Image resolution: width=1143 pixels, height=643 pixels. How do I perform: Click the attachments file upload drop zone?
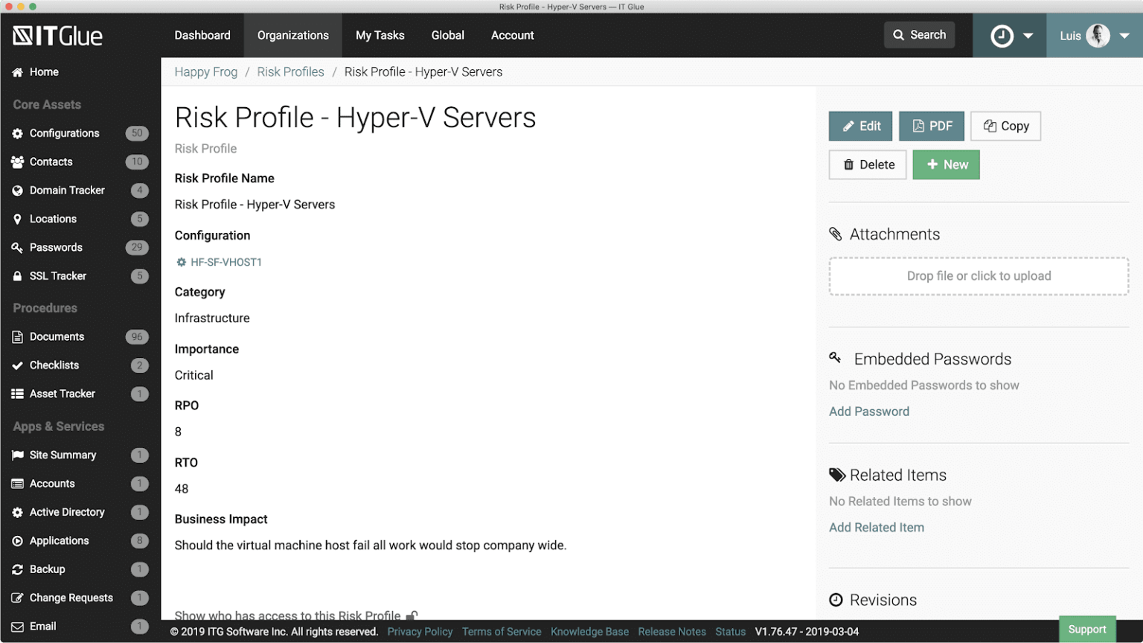(x=979, y=276)
